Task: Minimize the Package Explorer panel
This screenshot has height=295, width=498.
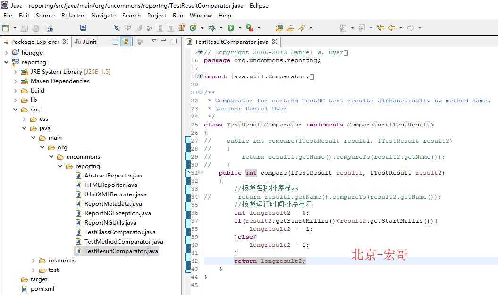Action: 164,40
